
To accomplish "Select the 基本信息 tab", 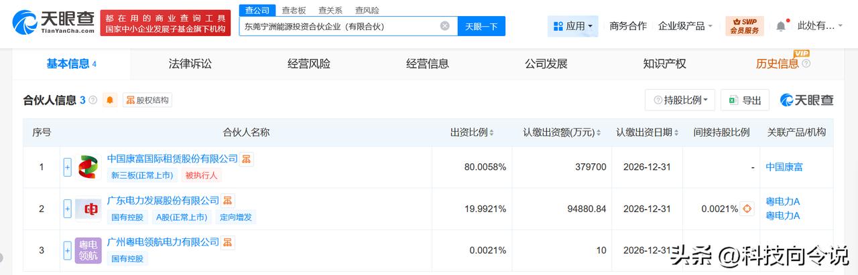I will click(71, 64).
